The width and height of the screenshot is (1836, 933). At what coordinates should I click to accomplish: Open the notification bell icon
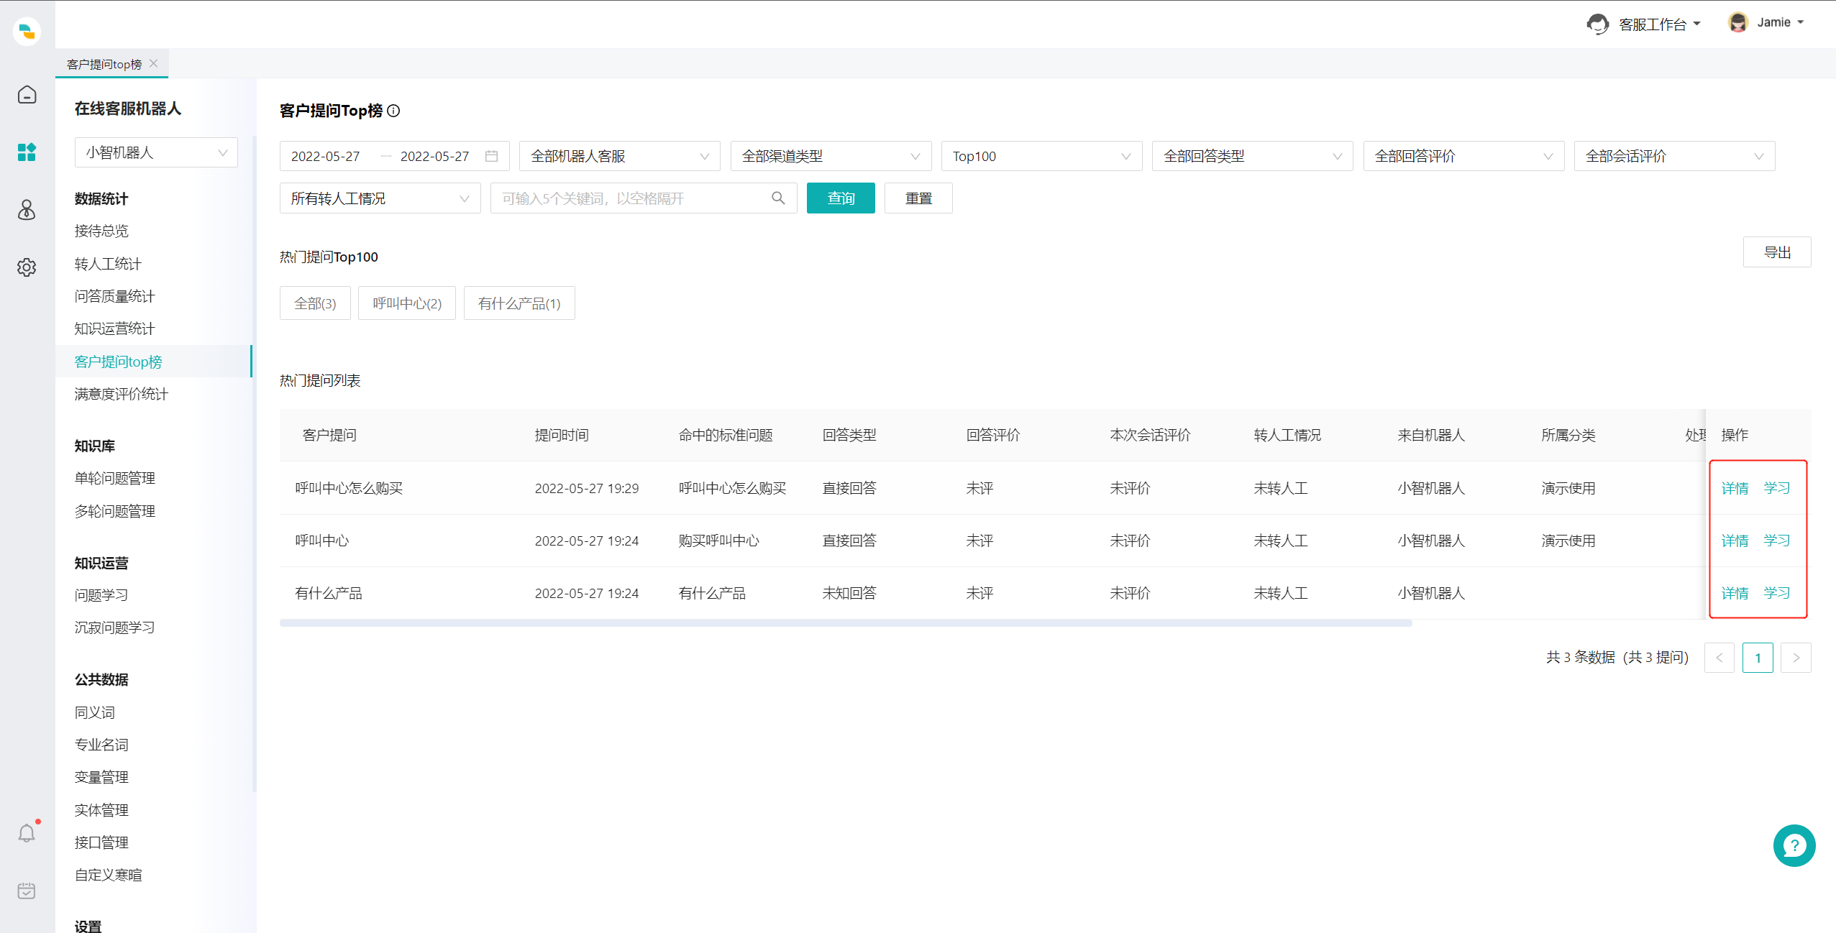click(27, 833)
